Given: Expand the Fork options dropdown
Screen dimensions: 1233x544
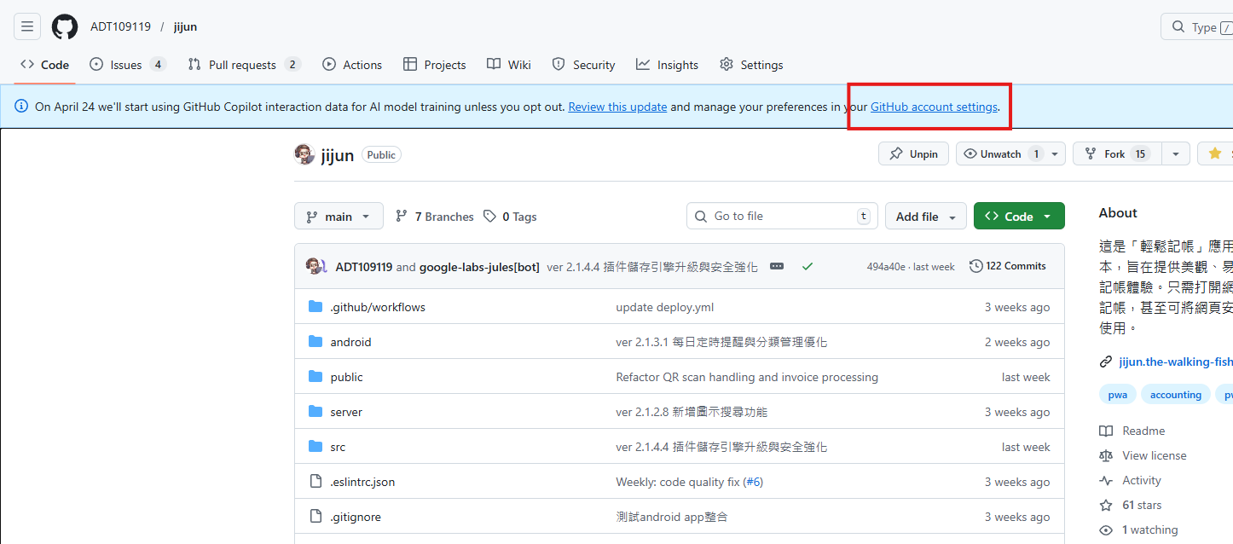Looking at the screenshot, I should click(x=1176, y=154).
